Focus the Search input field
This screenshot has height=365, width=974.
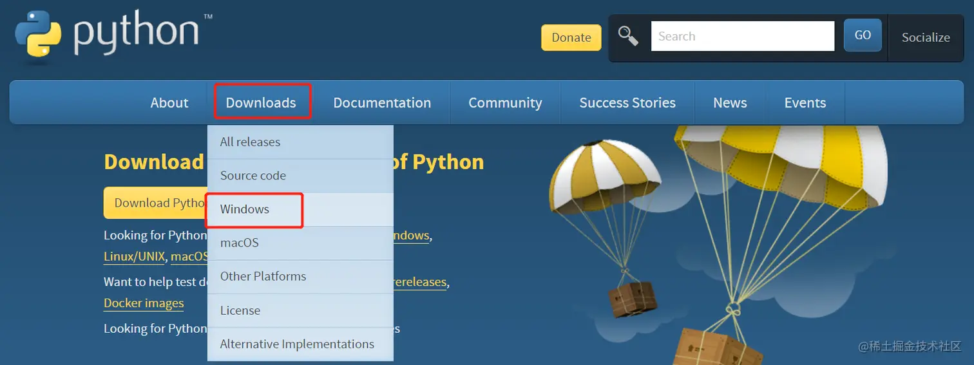click(743, 36)
